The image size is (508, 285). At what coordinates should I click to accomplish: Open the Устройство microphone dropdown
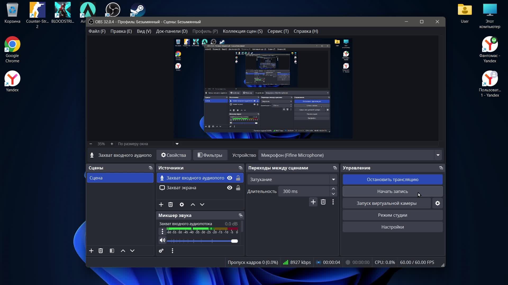tap(438, 155)
